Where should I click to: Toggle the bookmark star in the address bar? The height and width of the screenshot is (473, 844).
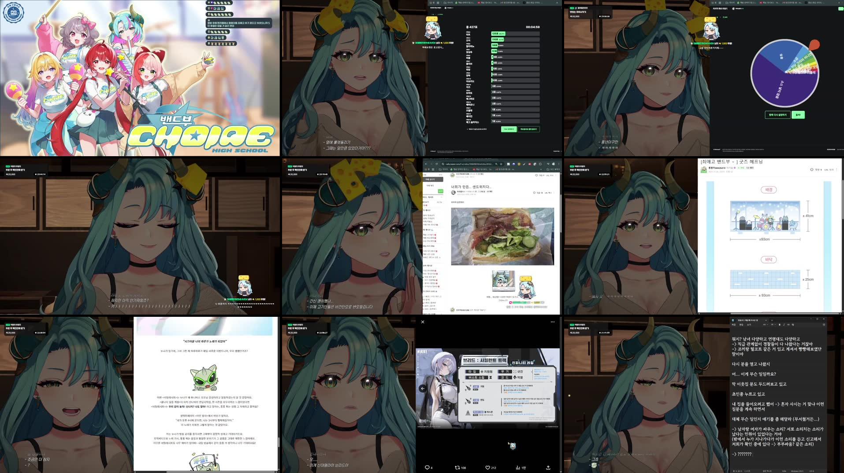[x=501, y=164]
